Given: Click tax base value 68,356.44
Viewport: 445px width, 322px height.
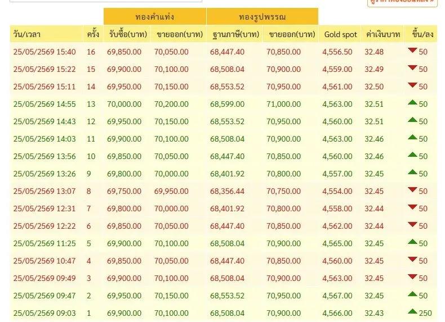Looking at the screenshot, I should (x=228, y=191).
